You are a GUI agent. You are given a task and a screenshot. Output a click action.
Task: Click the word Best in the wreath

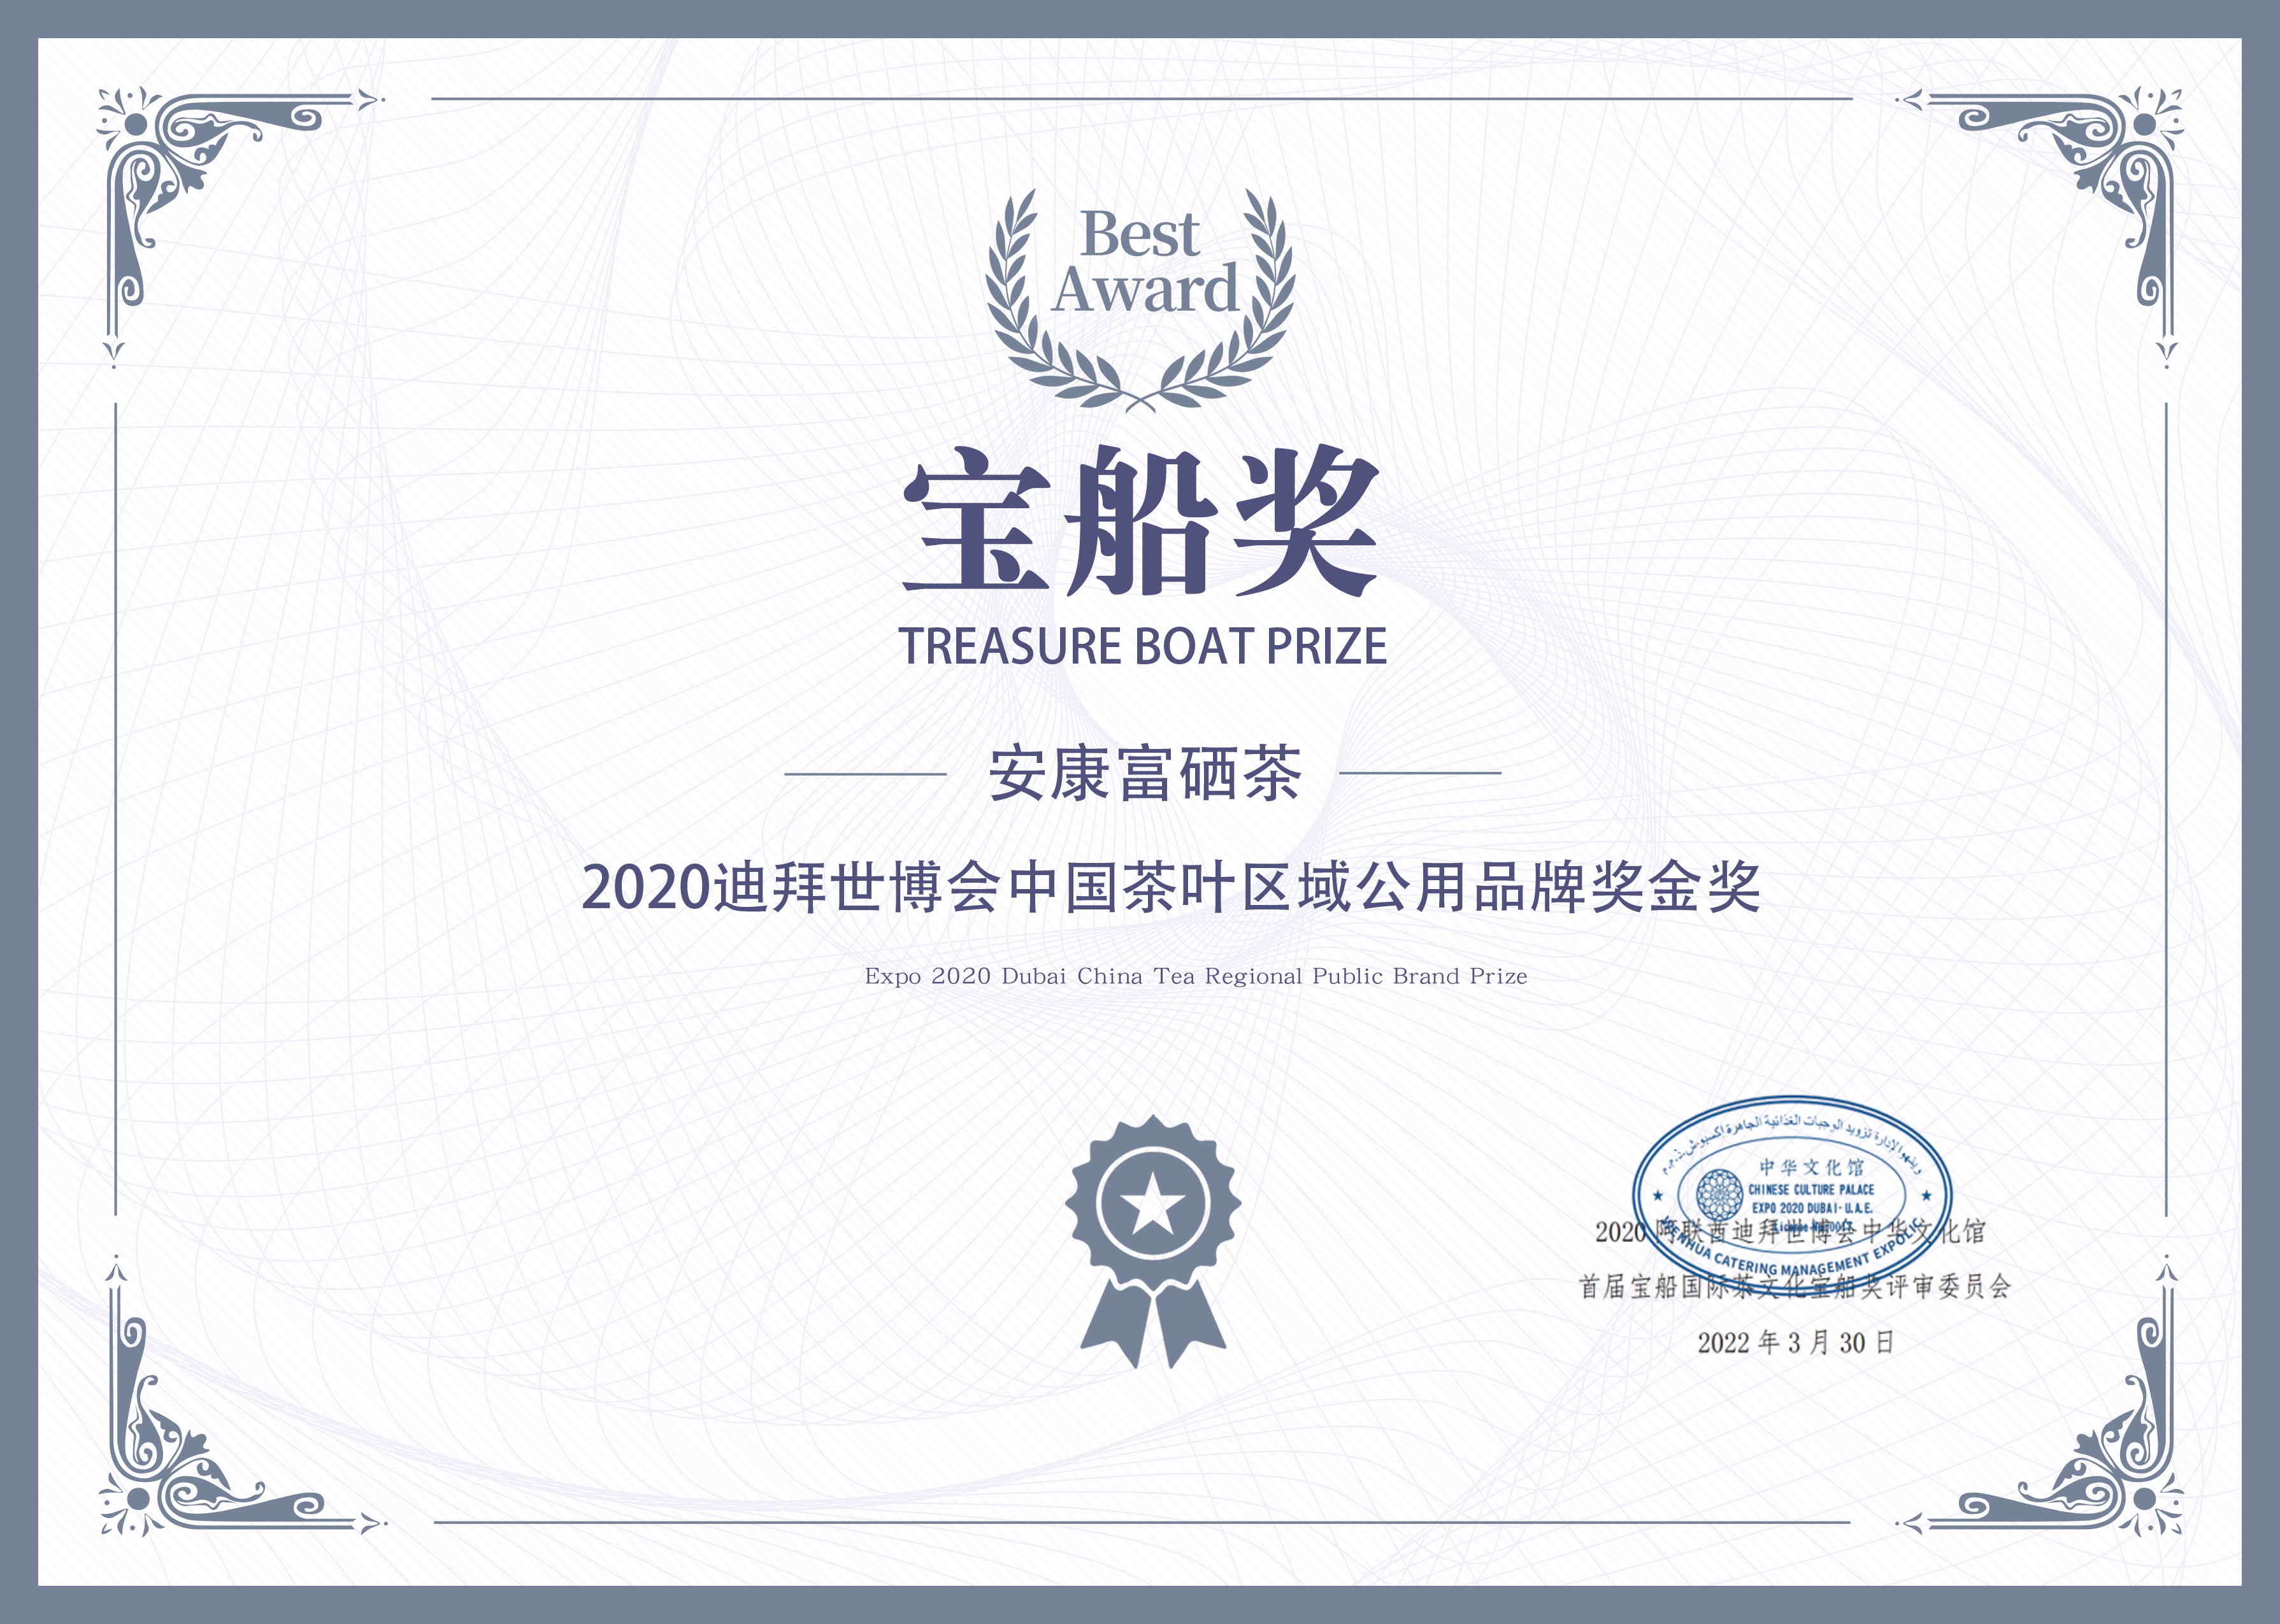pyautogui.click(x=1140, y=235)
